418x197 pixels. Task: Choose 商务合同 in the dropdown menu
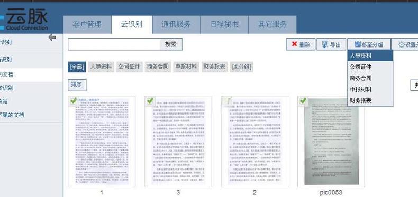coord(370,78)
